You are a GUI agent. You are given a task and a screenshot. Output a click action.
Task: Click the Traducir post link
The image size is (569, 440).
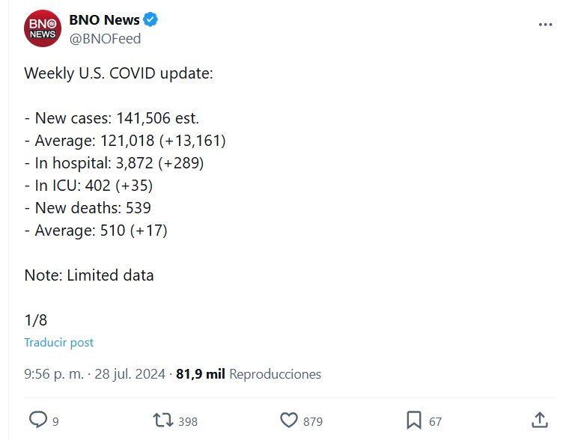click(58, 343)
